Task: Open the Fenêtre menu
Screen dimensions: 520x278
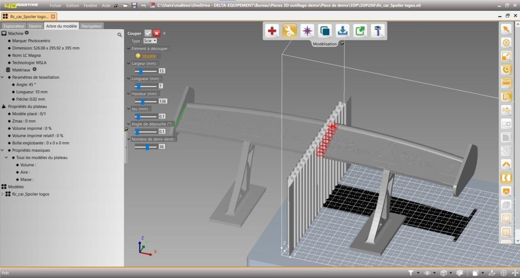Action: pyautogui.click(x=91, y=6)
